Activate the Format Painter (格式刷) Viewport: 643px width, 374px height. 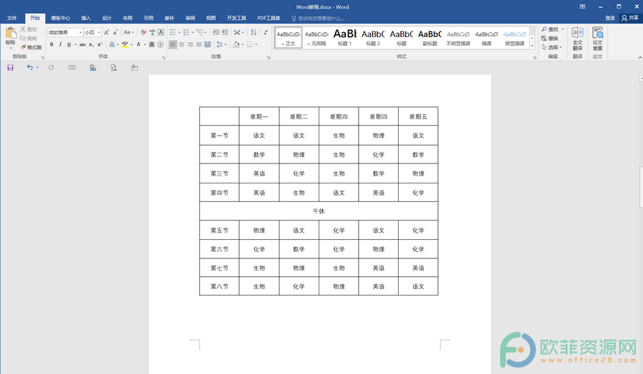[31, 48]
